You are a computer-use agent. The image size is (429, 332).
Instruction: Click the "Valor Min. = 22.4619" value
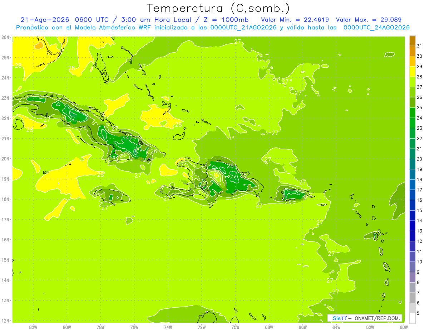(295, 20)
